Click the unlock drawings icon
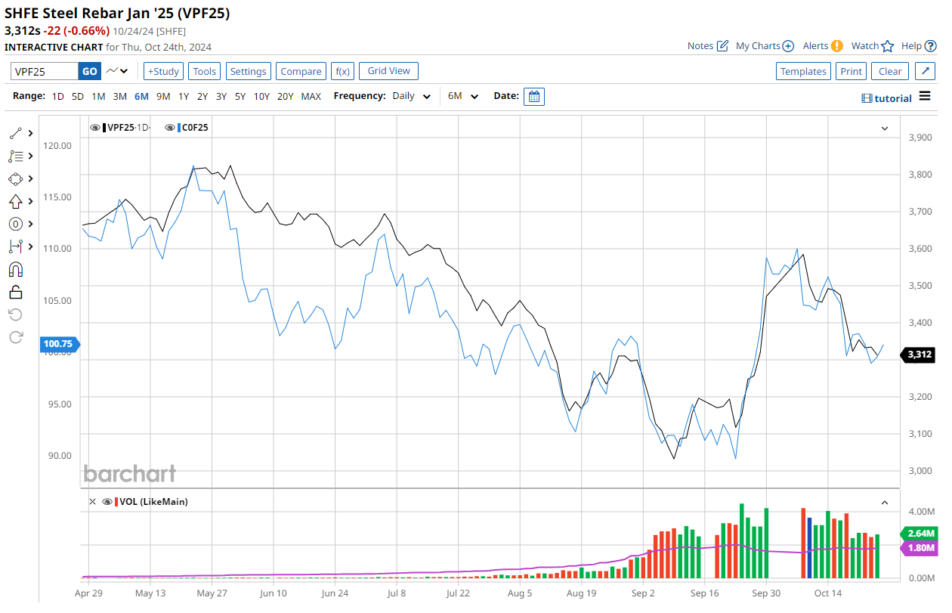Screen dimensions: 952x613 [15, 291]
